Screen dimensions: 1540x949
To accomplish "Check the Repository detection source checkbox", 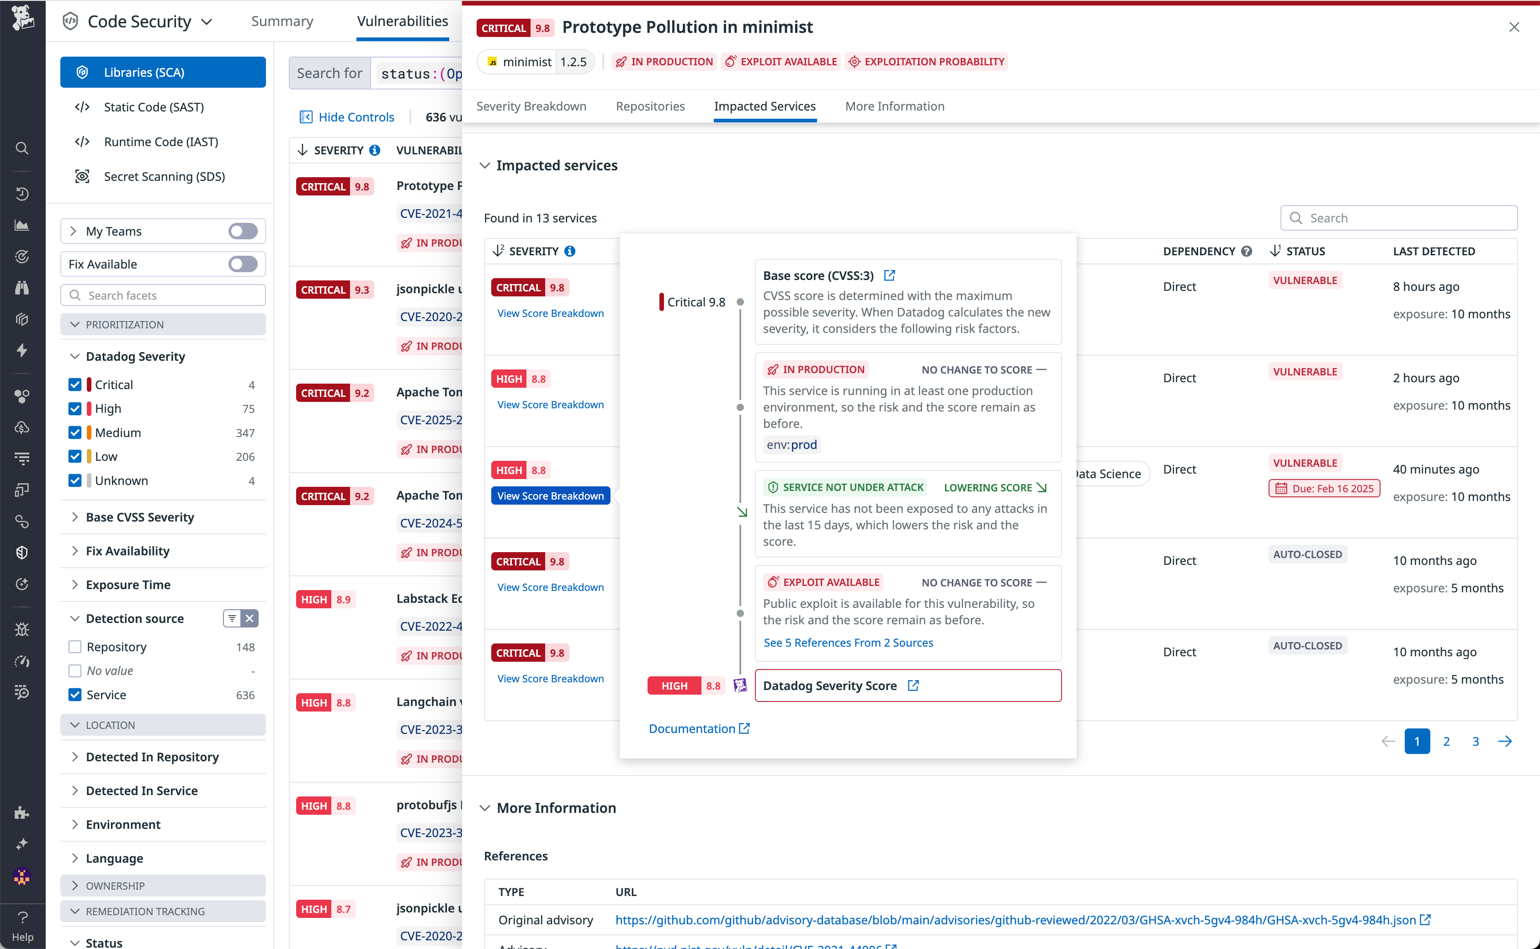I will [75, 647].
